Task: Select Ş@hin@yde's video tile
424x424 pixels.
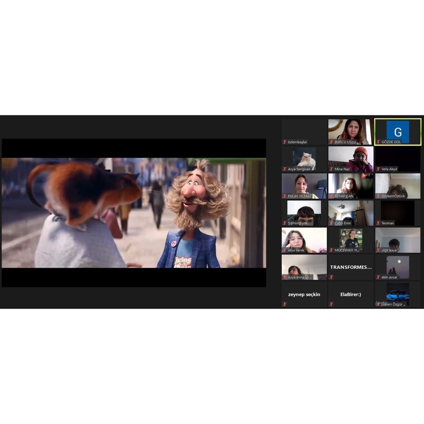Action: [x=304, y=213]
